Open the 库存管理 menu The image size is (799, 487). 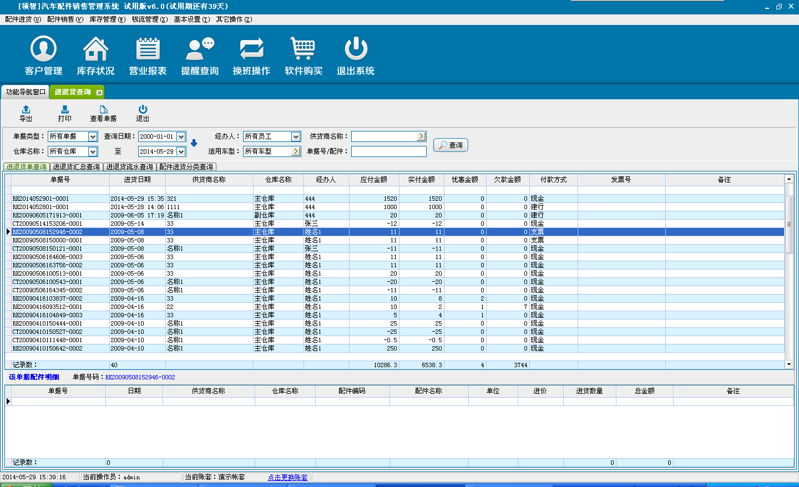click(x=107, y=19)
